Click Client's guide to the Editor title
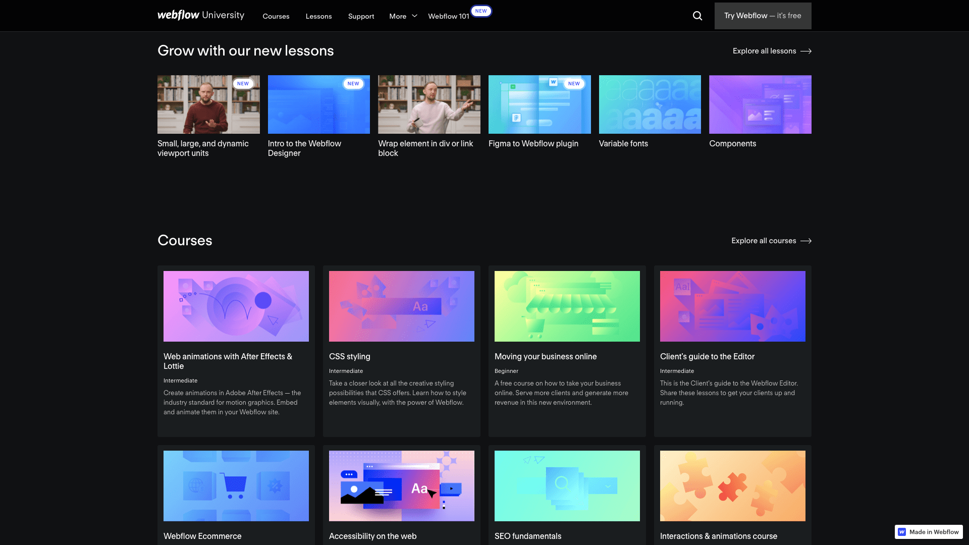 click(x=707, y=356)
